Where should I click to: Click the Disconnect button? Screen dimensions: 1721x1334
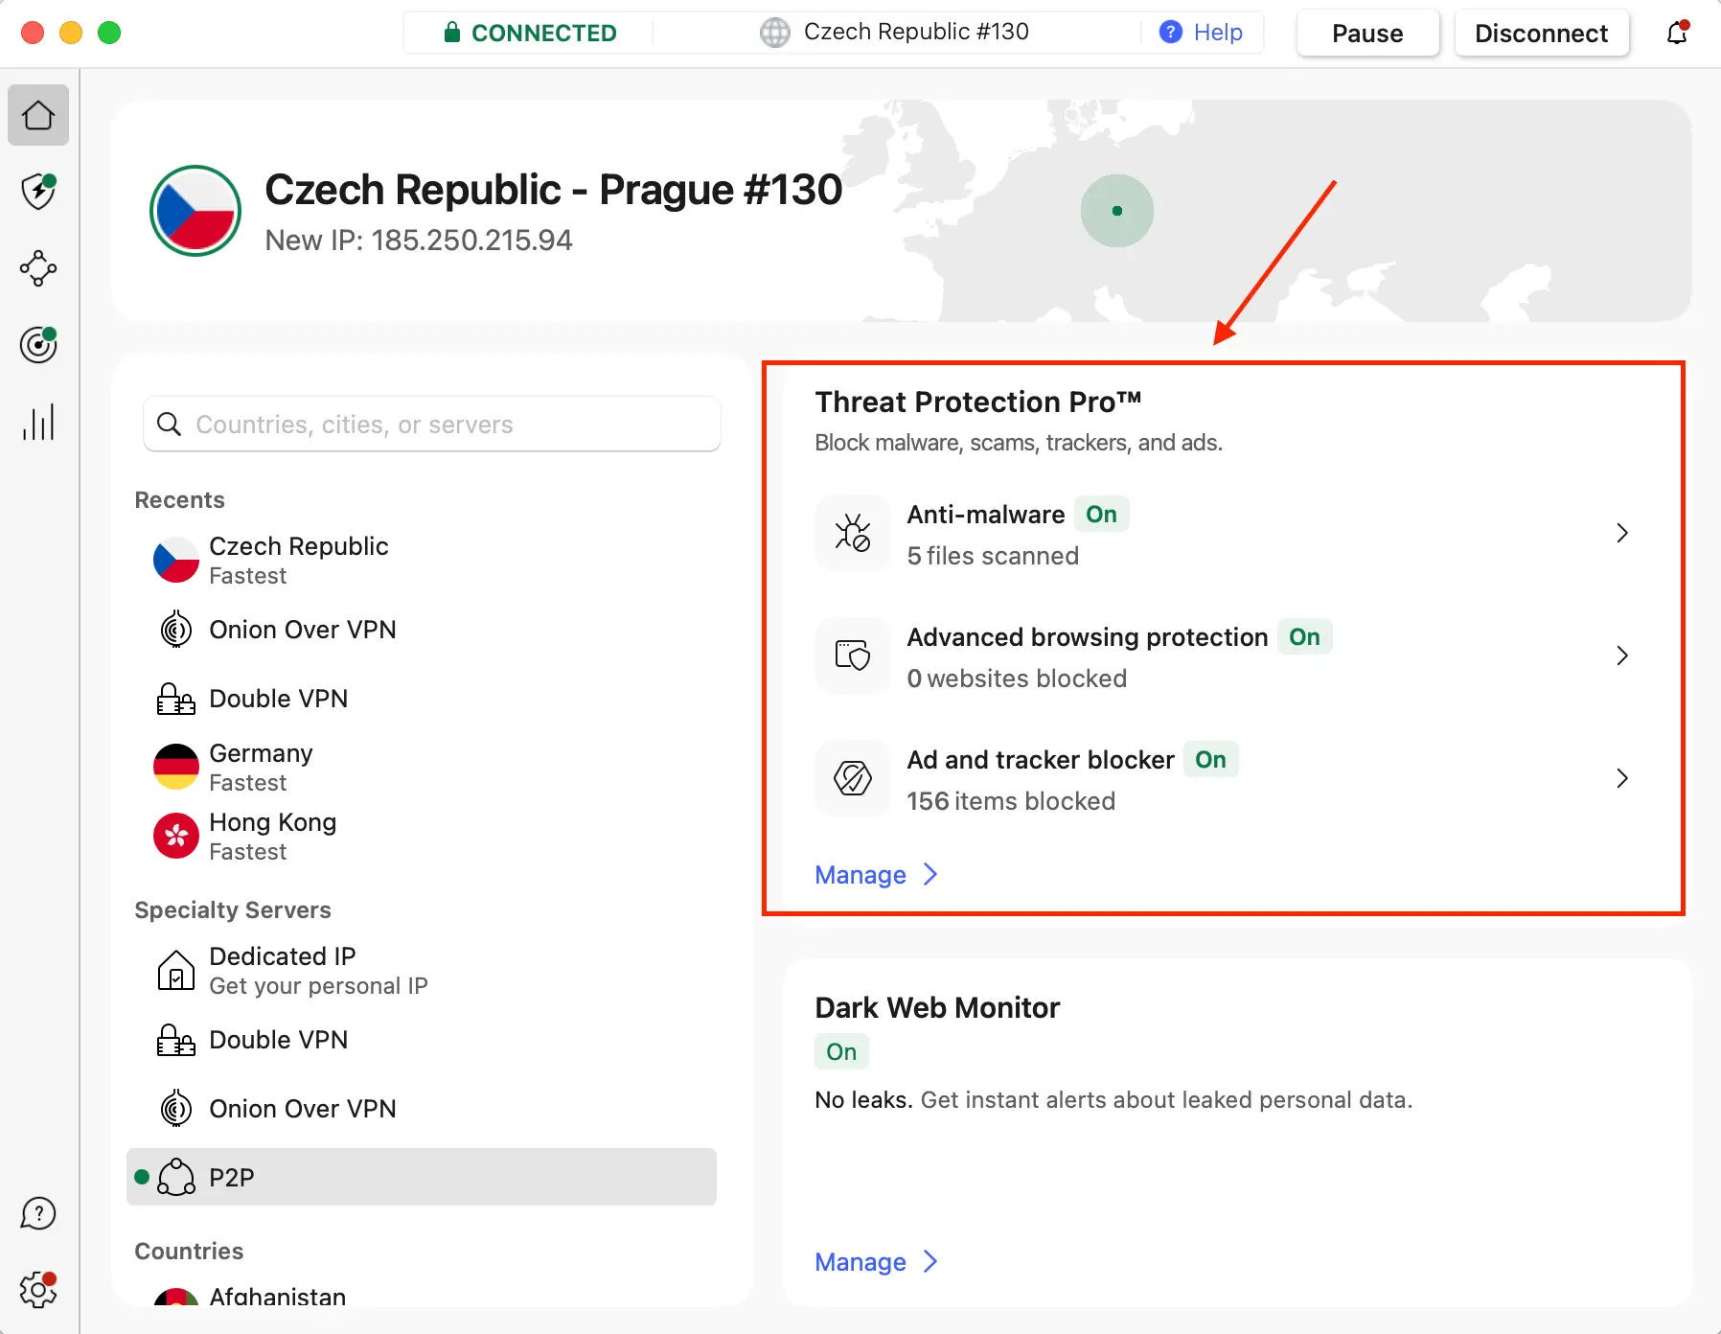click(1541, 34)
